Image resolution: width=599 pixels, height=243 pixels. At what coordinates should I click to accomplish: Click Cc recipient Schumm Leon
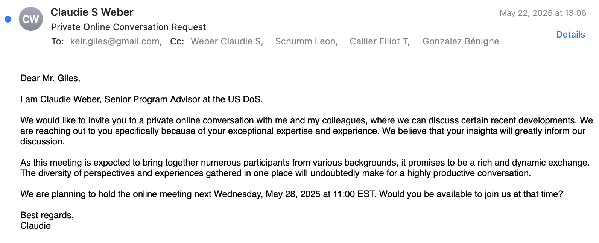(306, 41)
